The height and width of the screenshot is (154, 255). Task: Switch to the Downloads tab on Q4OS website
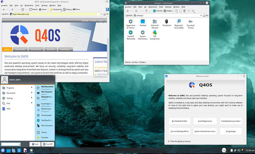click(20, 50)
